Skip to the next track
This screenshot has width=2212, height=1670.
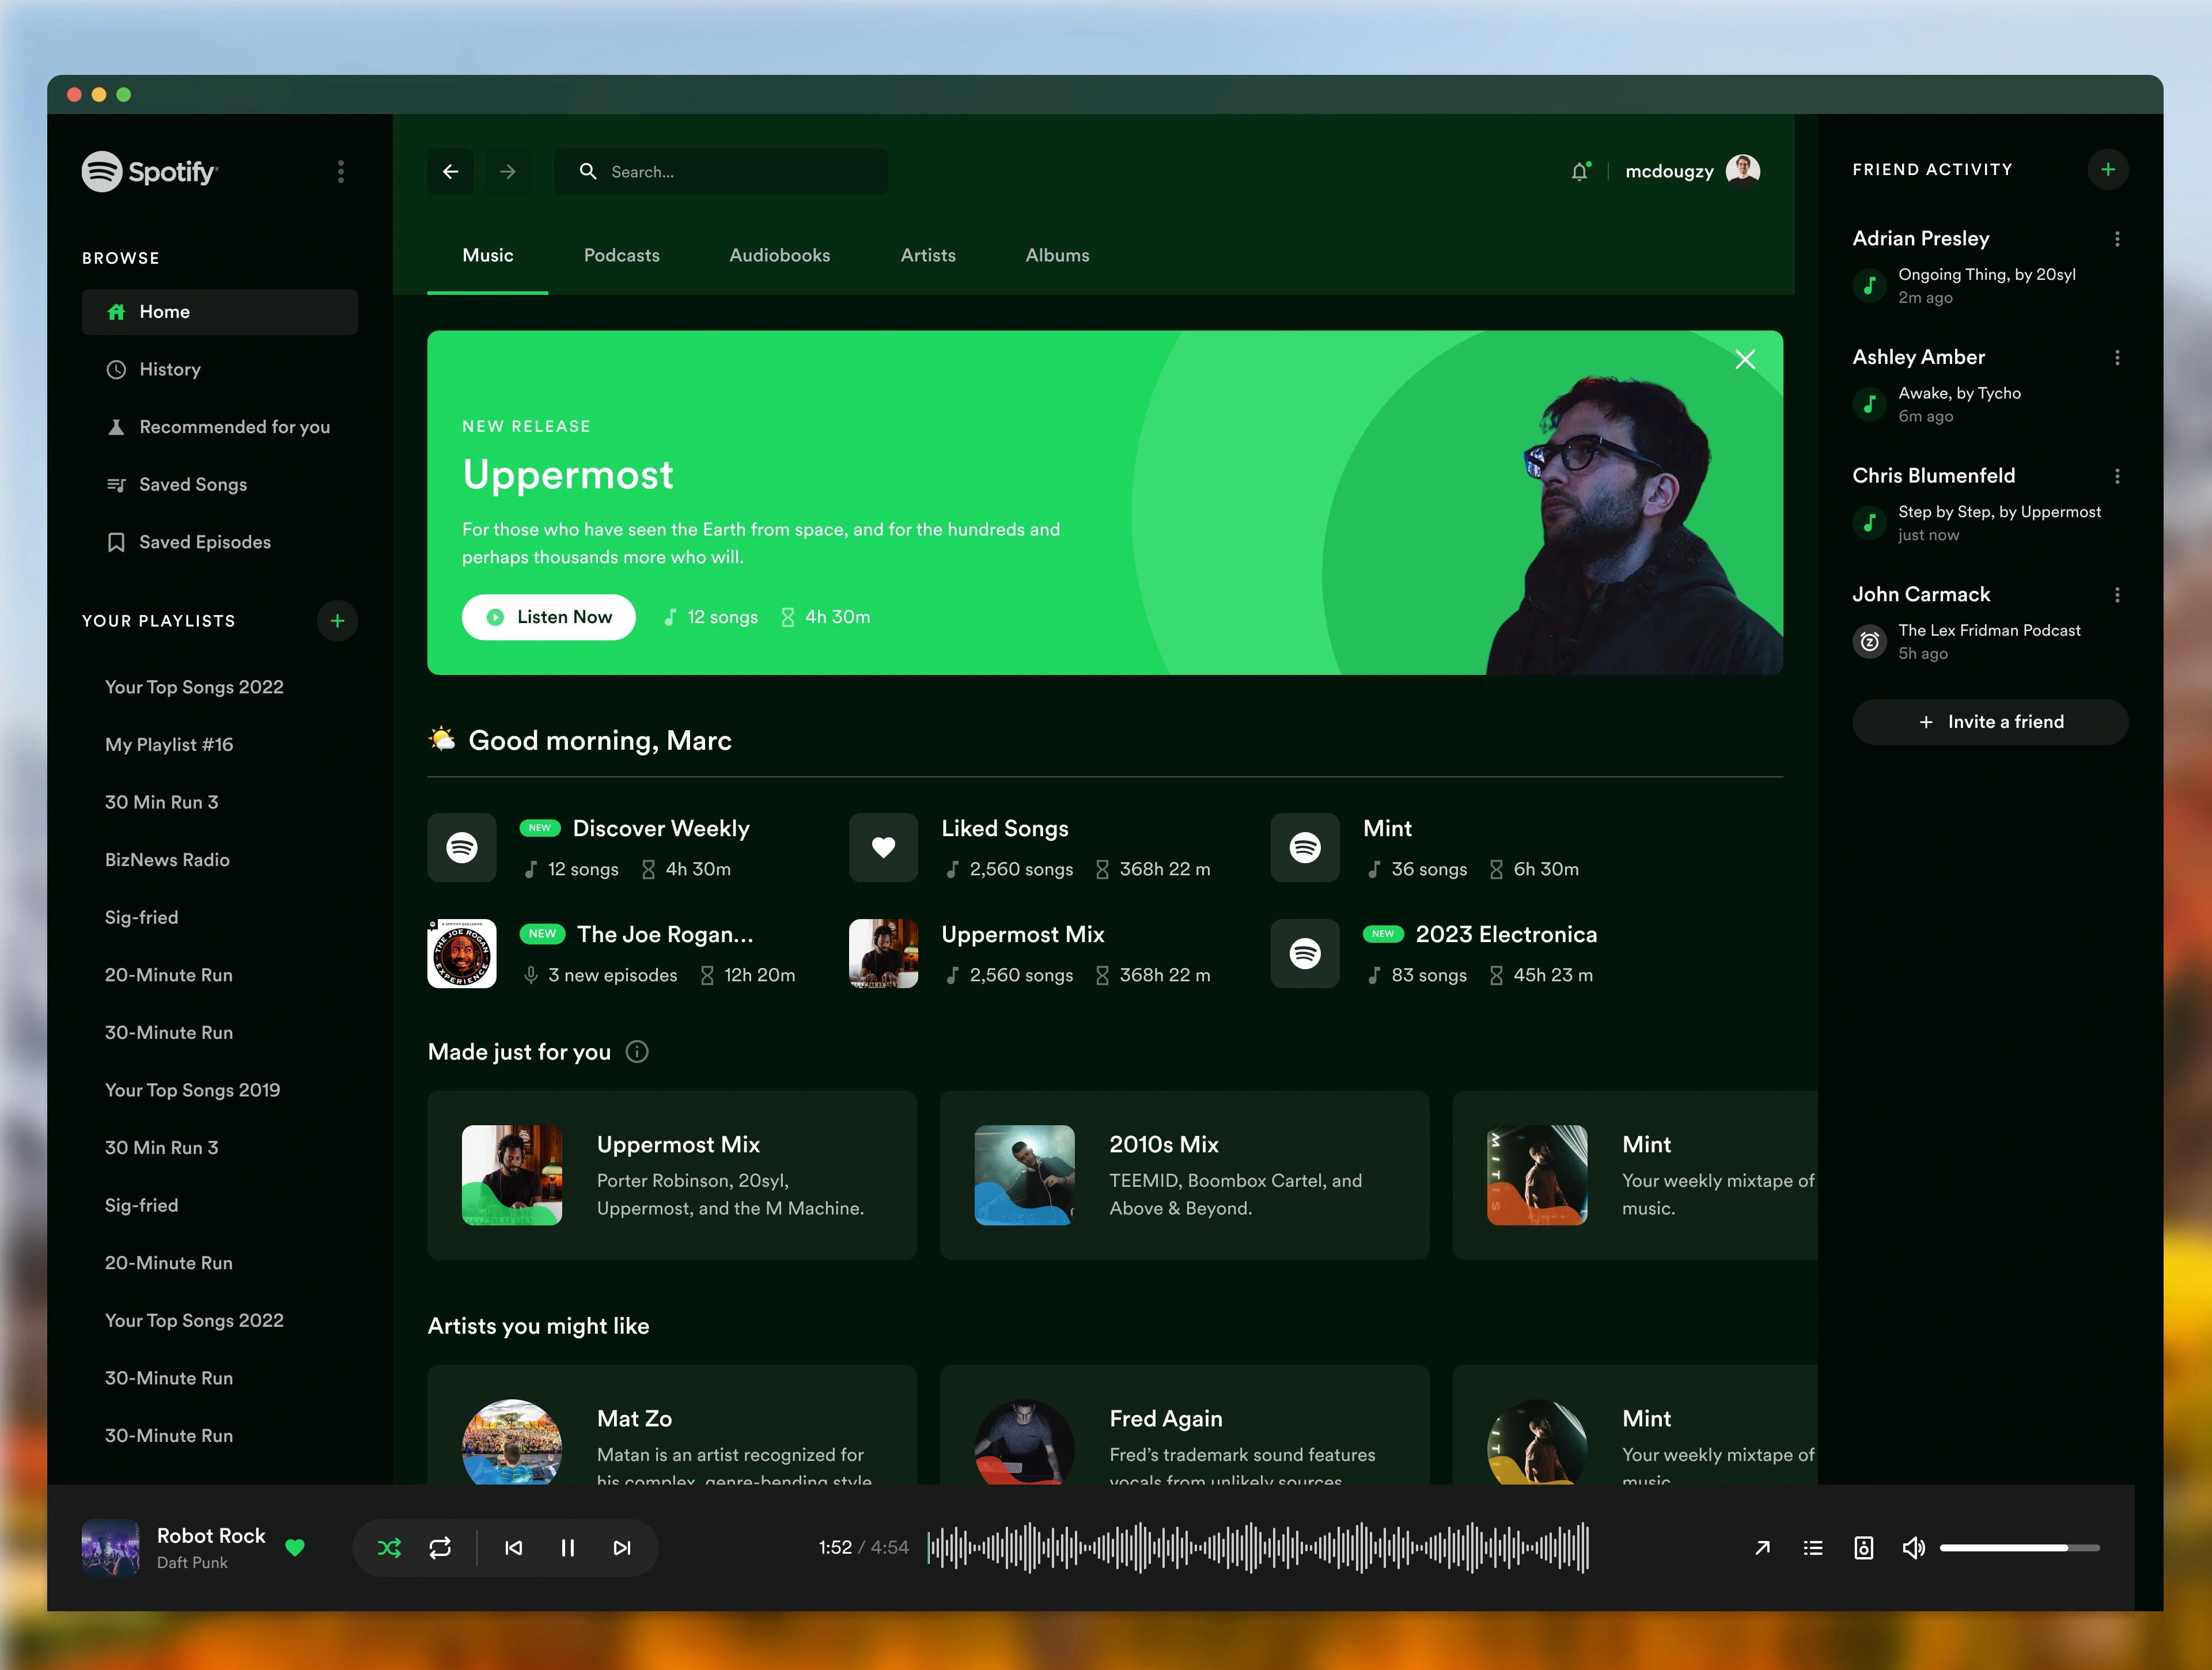point(622,1547)
